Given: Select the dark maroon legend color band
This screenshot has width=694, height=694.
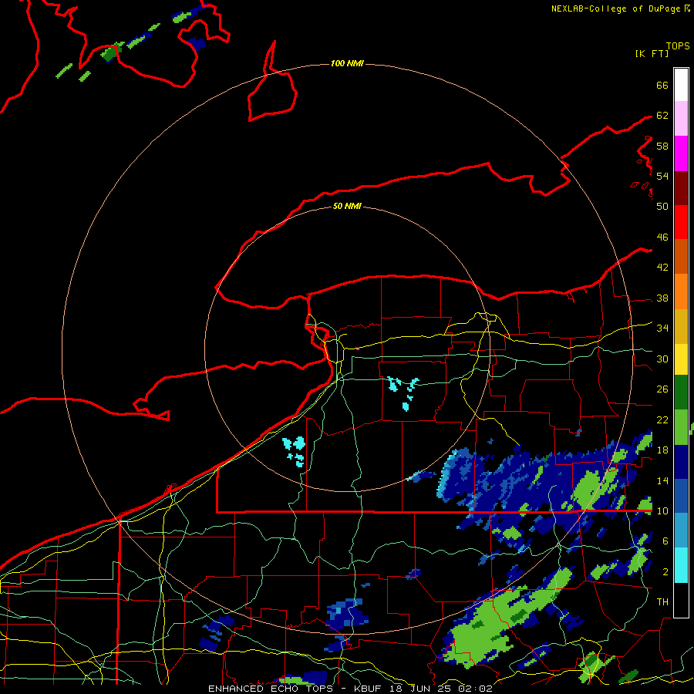Looking at the screenshot, I should pos(681,187).
